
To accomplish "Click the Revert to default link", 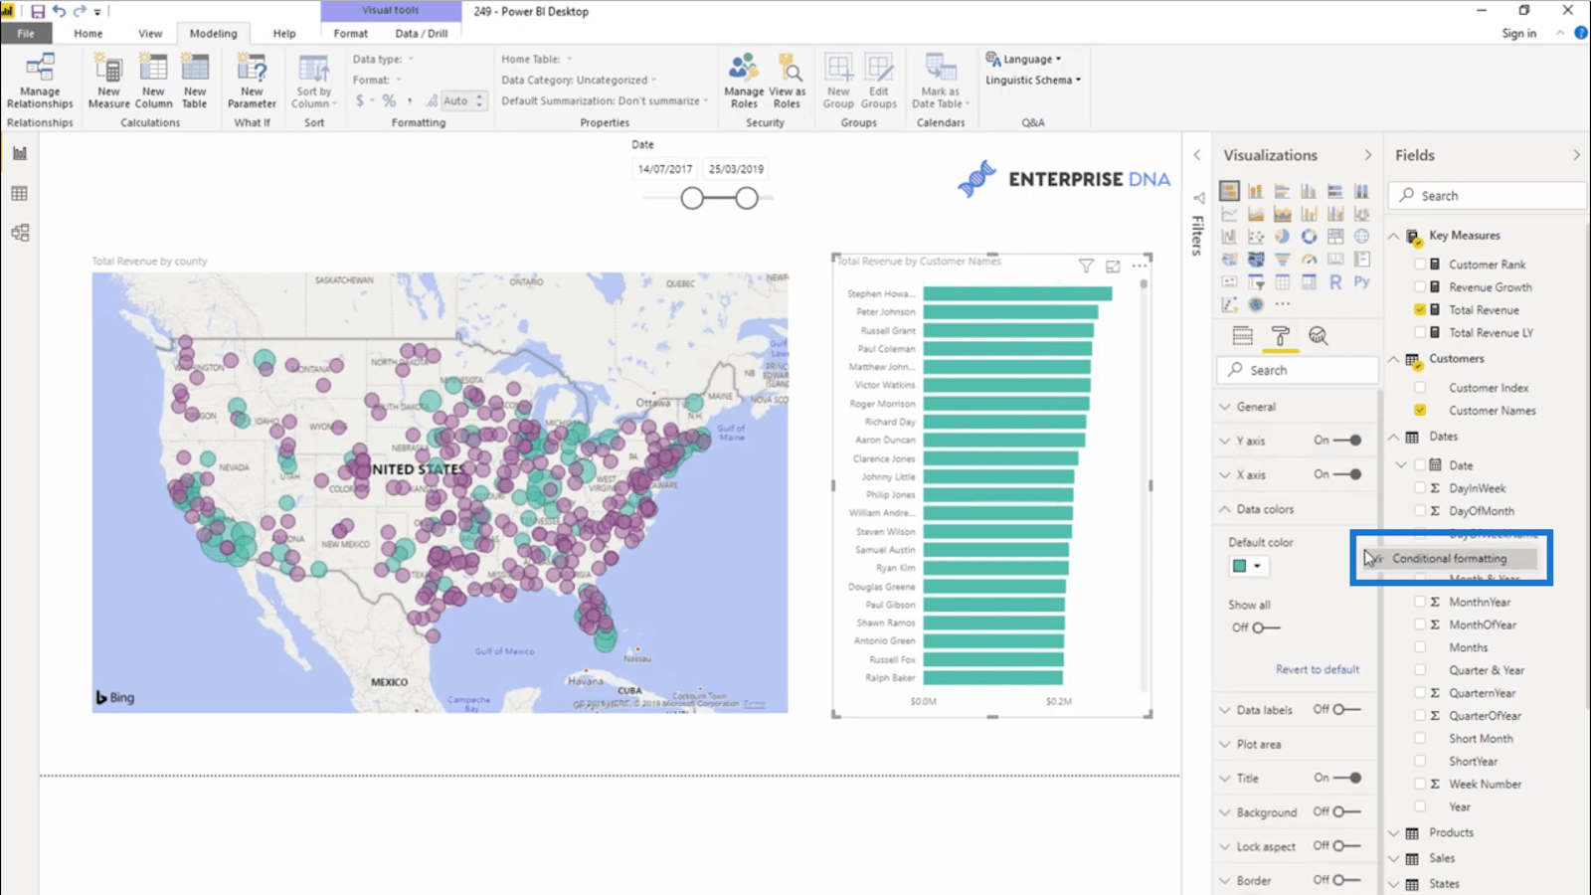I will (1318, 669).
